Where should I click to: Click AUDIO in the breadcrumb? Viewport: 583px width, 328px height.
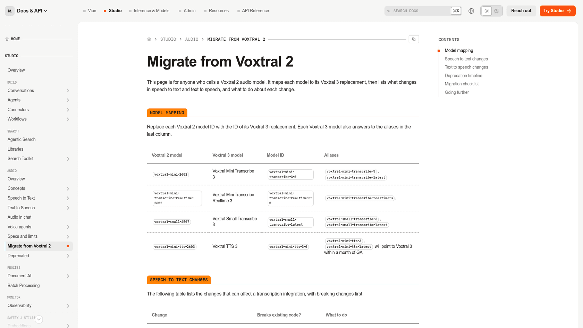192,39
